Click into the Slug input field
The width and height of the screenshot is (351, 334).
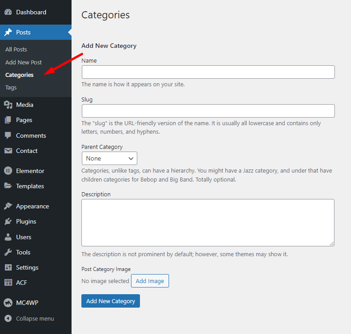(x=208, y=111)
